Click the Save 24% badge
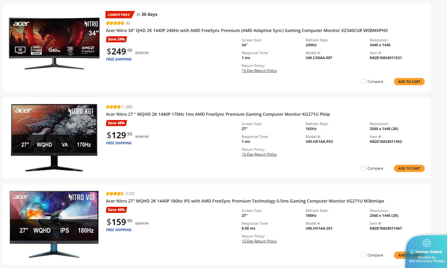This screenshot has width=447, height=268. coord(116,39)
